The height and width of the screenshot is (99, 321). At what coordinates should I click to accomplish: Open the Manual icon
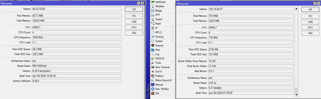pos(153,85)
